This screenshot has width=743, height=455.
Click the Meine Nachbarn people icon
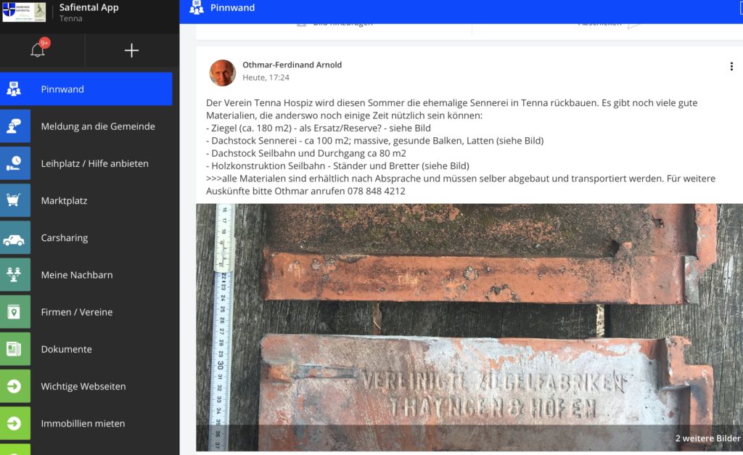(15, 275)
